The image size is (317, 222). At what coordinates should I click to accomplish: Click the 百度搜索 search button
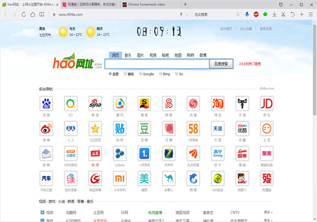221,64
